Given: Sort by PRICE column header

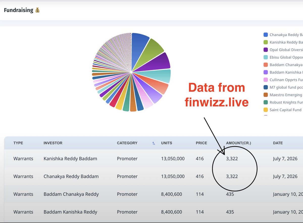Looking at the screenshot, I should click(201, 143).
